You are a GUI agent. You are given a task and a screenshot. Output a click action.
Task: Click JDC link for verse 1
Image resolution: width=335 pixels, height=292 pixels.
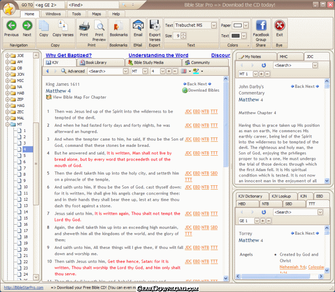pyautogui.click(x=188, y=111)
